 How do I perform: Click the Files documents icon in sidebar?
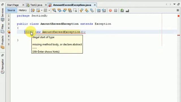click(3, 31)
